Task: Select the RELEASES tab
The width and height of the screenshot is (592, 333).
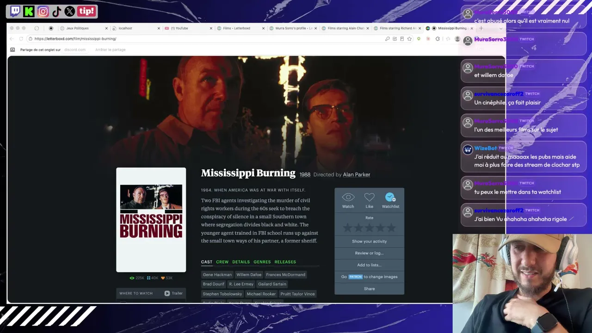Action: coord(285,262)
